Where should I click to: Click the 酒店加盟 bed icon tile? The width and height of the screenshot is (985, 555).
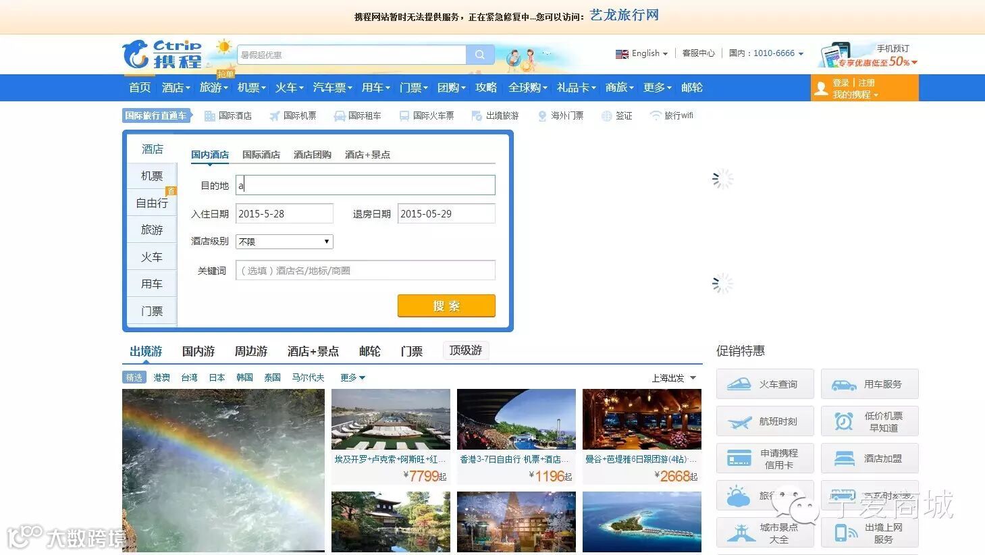(x=870, y=458)
